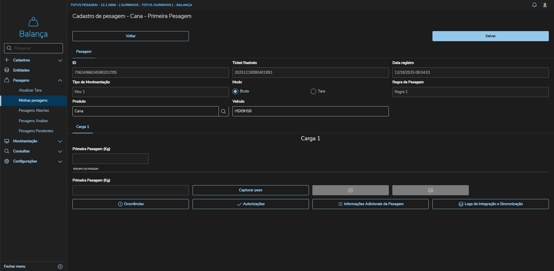This screenshot has height=271, width=554.
Task: Click the notifications bell icon
Action: pyautogui.click(x=534, y=5)
